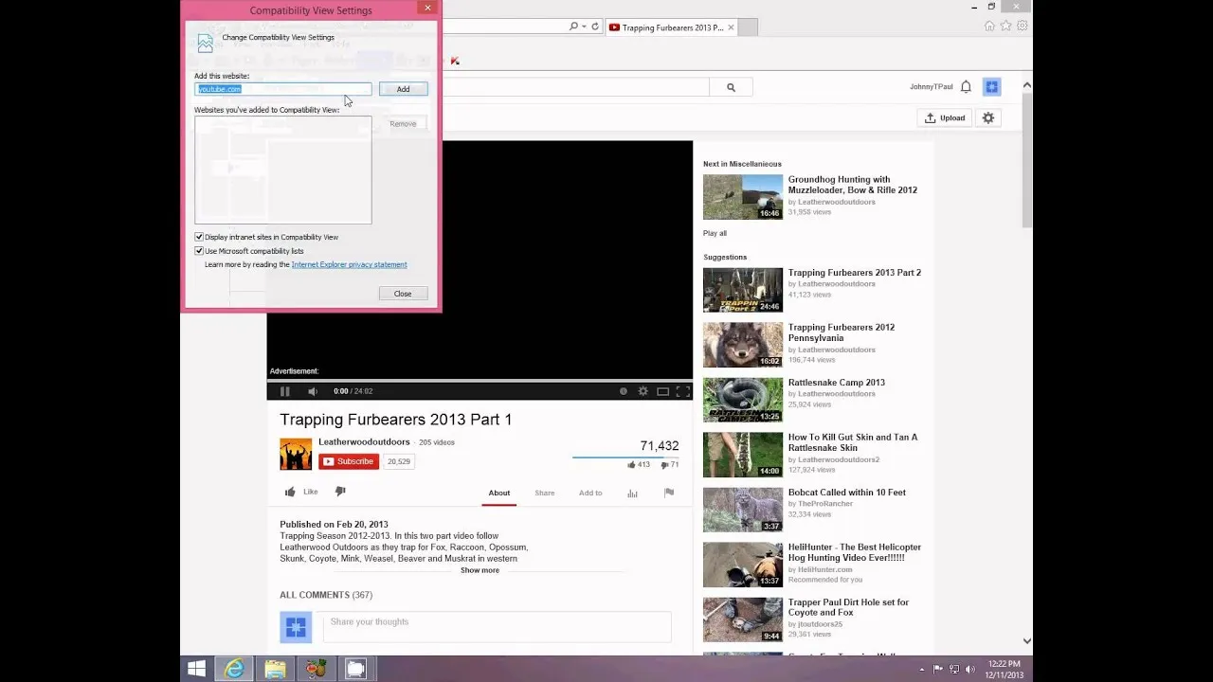Click the page vertical scrollbar thumb
The image size is (1213, 682).
pyautogui.click(x=1026, y=160)
